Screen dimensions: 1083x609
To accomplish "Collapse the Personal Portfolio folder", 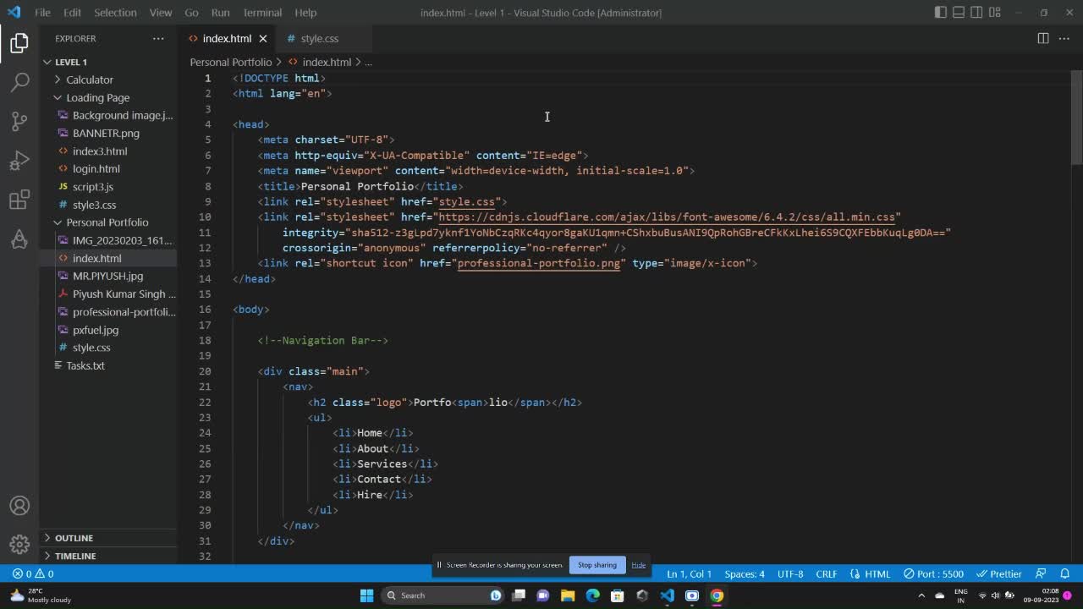I will click(107, 222).
